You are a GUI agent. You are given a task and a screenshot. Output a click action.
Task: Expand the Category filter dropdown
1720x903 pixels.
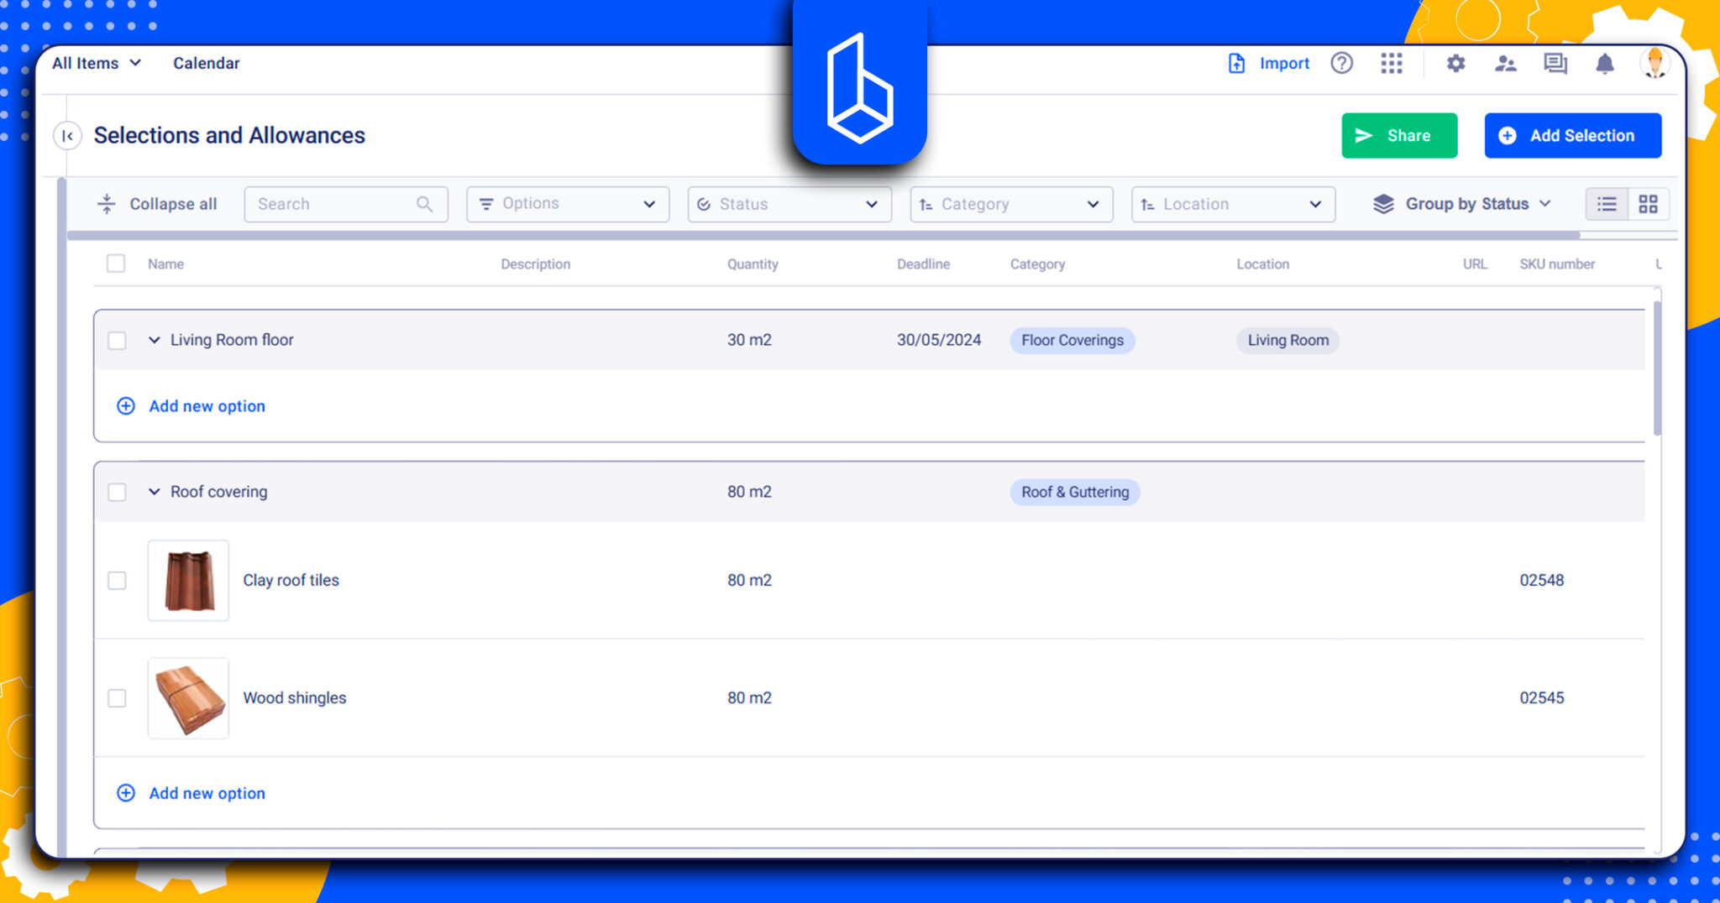click(1010, 204)
